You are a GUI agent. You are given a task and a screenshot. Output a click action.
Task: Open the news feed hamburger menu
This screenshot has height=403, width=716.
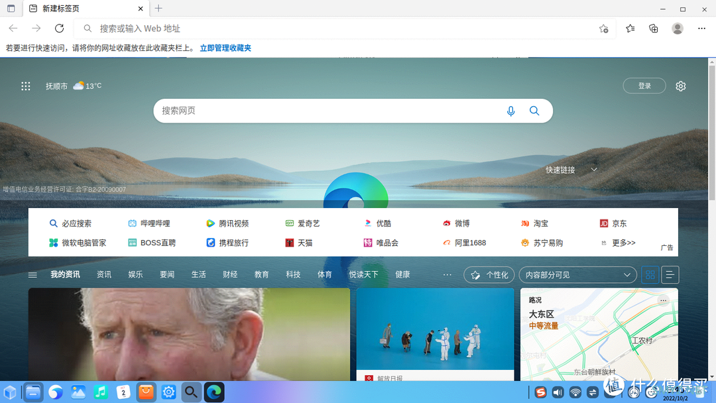(x=32, y=275)
